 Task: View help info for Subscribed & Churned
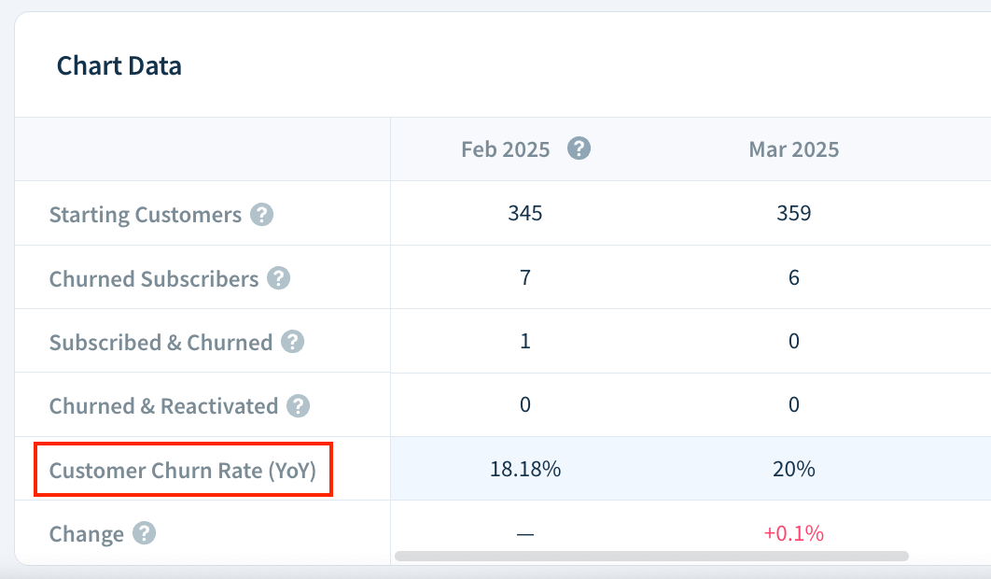coord(292,342)
